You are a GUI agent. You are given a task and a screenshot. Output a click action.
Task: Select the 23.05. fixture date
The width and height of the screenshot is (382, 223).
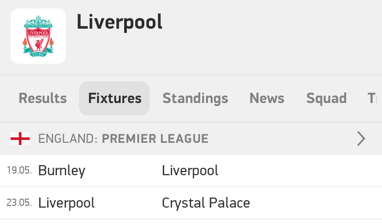coord(19,202)
